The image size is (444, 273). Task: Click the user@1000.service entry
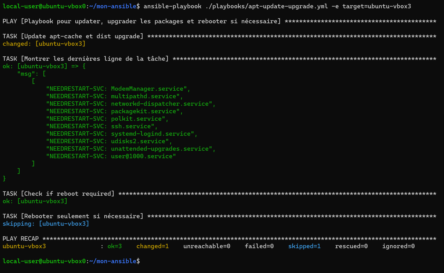click(x=111, y=156)
